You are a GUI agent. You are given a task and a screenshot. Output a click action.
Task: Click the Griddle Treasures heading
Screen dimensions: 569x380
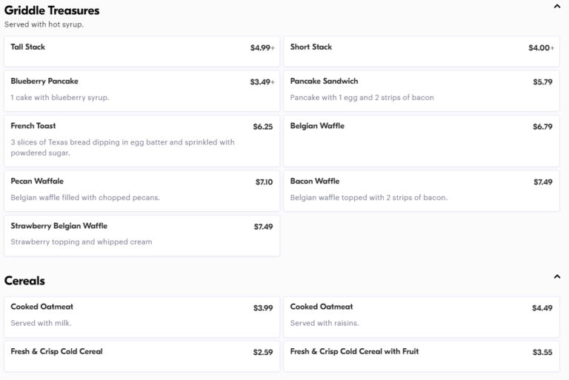tap(52, 10)
